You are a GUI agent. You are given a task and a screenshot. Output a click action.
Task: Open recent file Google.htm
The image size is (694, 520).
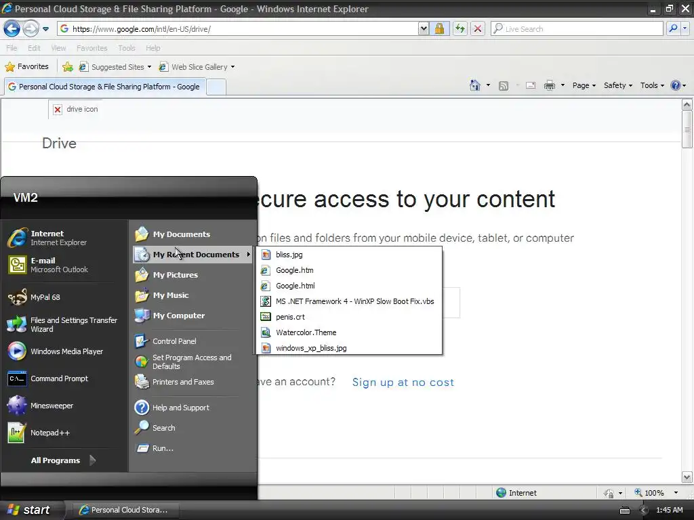pos(349,269)
